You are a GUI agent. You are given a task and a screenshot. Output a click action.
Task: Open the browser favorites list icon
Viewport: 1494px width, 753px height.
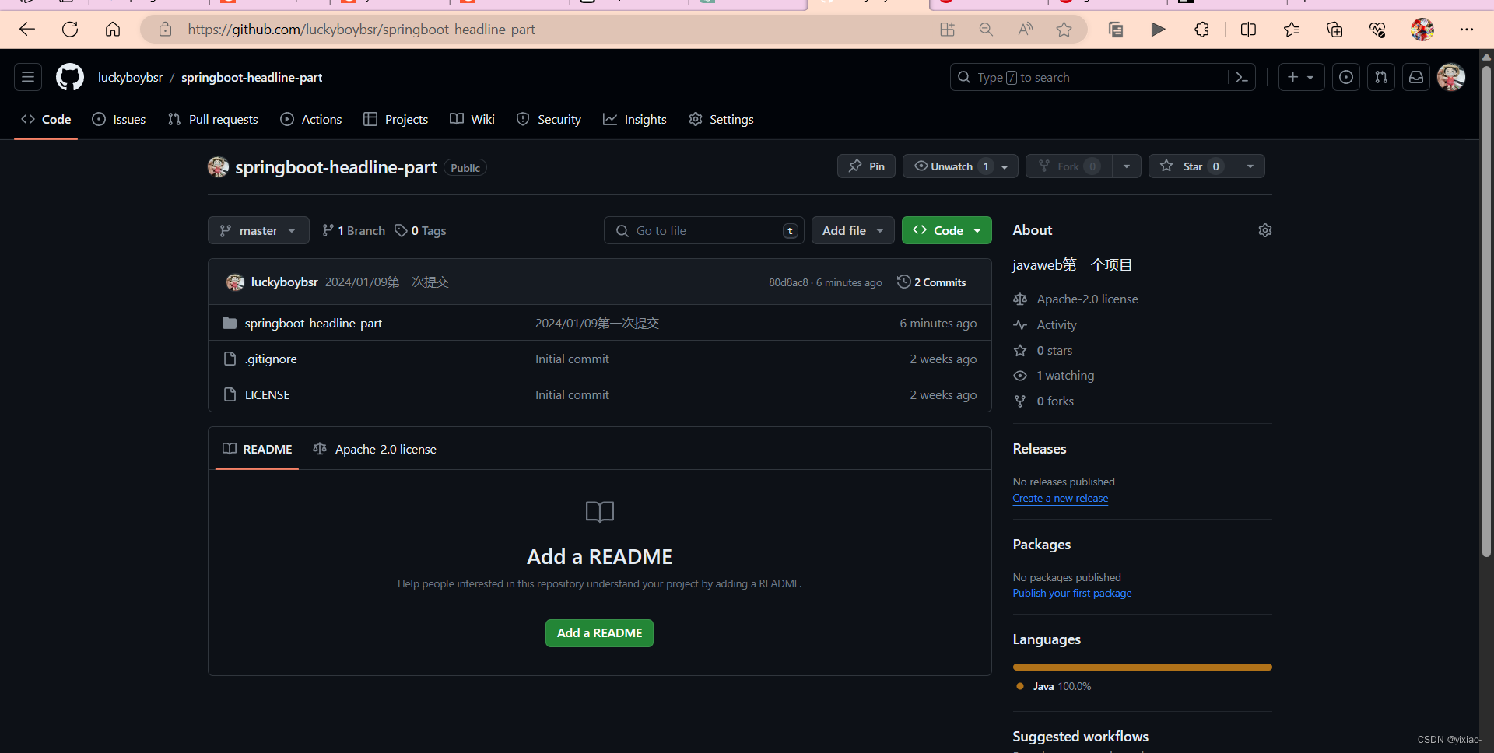[x=1292, y=30]
